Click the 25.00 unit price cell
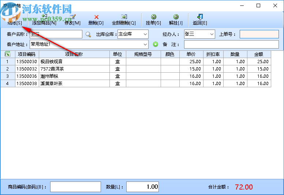The width and height of the screenshot is (284, 195). (191, 62)
